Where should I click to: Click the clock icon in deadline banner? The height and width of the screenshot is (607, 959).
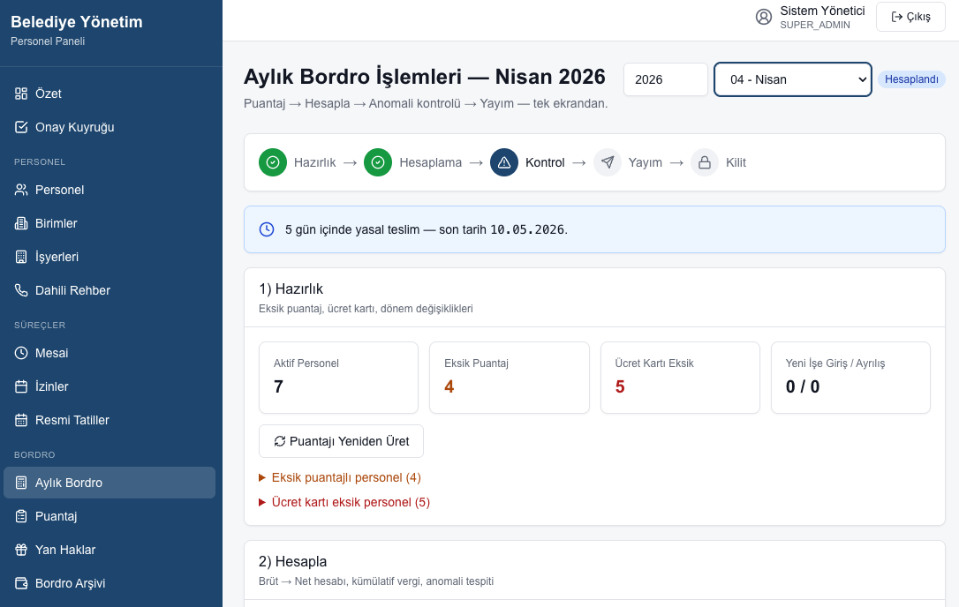pyautogui.click(x=267, y=229)
